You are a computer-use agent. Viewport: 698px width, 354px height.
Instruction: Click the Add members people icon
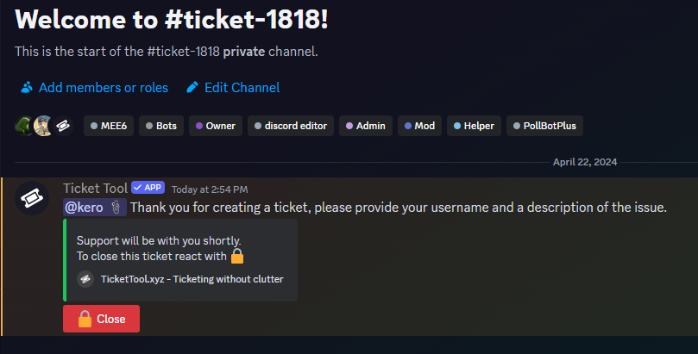click(27, 88)
